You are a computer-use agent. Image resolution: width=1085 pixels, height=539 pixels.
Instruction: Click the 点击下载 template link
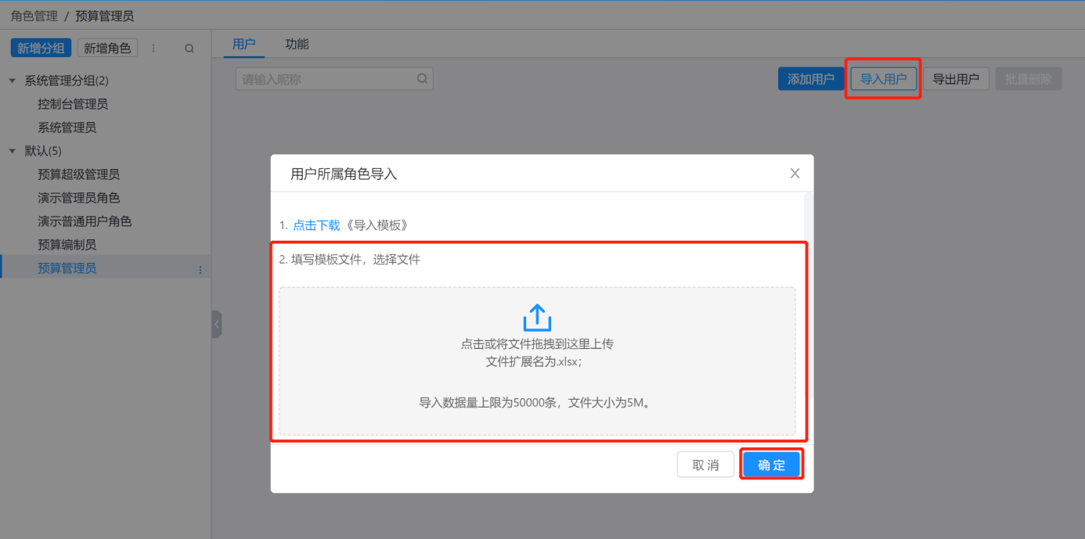coord(316,225)
